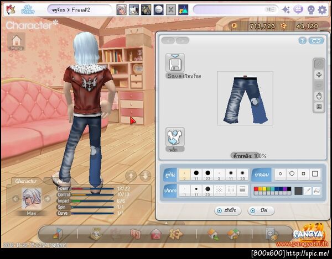Click the safe with palette icon
This screenshot has height=259, width=332.
pos(272,234)
